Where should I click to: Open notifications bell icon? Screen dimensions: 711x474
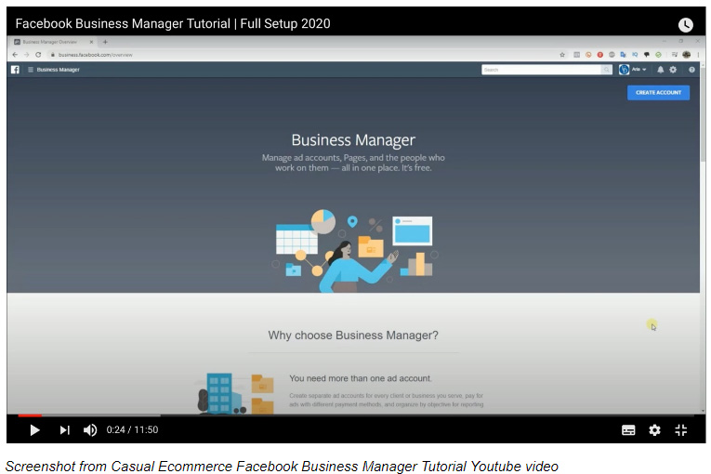[x=660, y=70]
